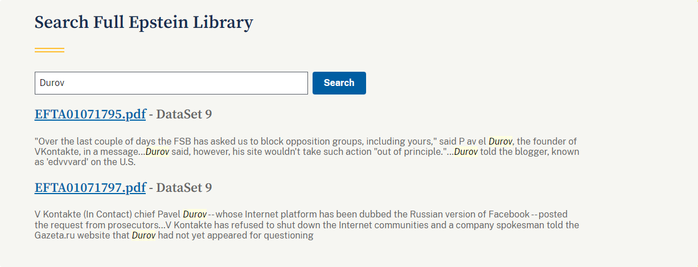Click highlighted "Durov" after "chief Pavel"
The image size is (698, 267).
[195, 215]
